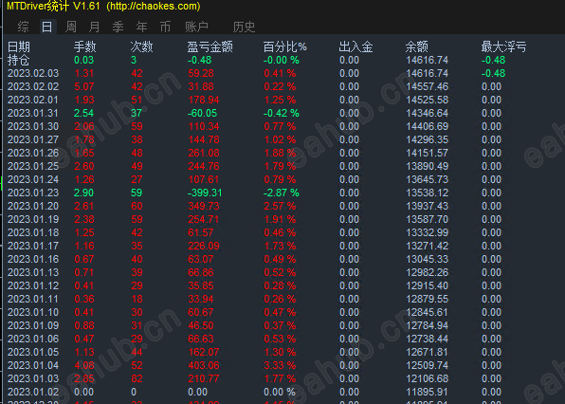This screenshot has width=565, height=404.
Task: Click the 349.73 profit amount
Action: 204,206
